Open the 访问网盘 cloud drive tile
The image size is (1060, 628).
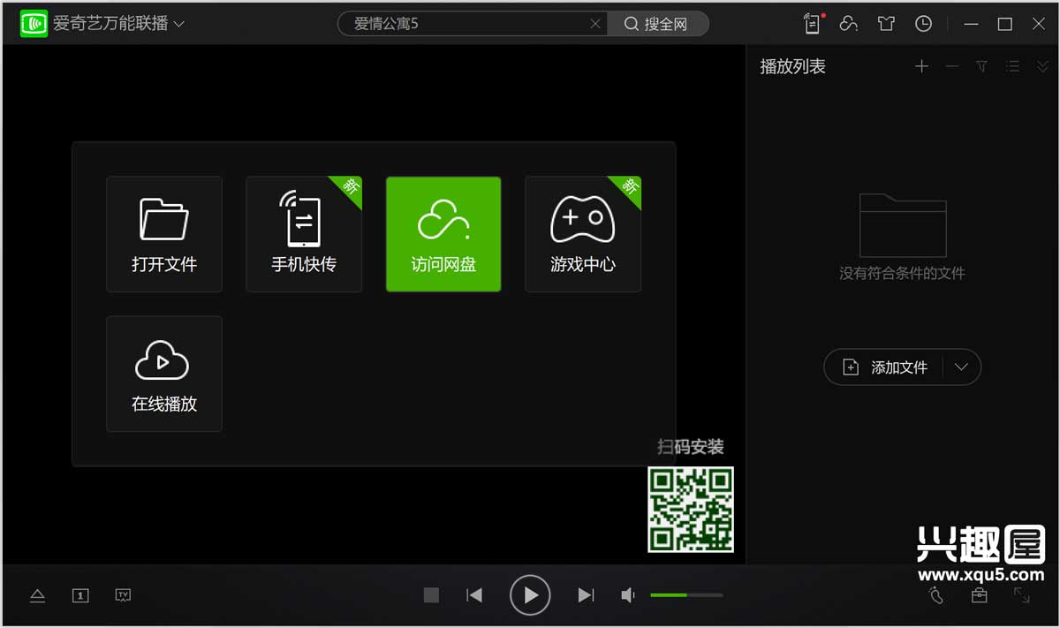click(443, 234)
